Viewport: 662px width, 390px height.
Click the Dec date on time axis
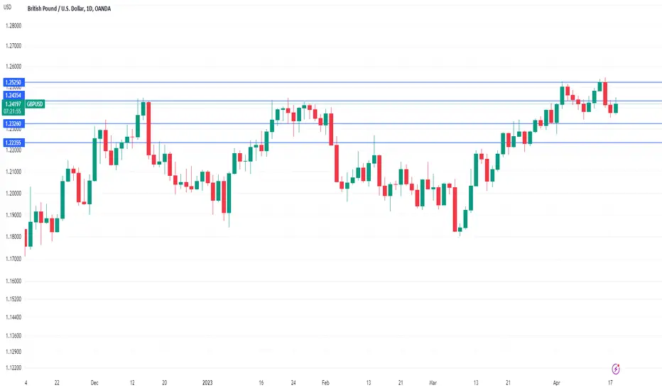(x=94, y=383)
